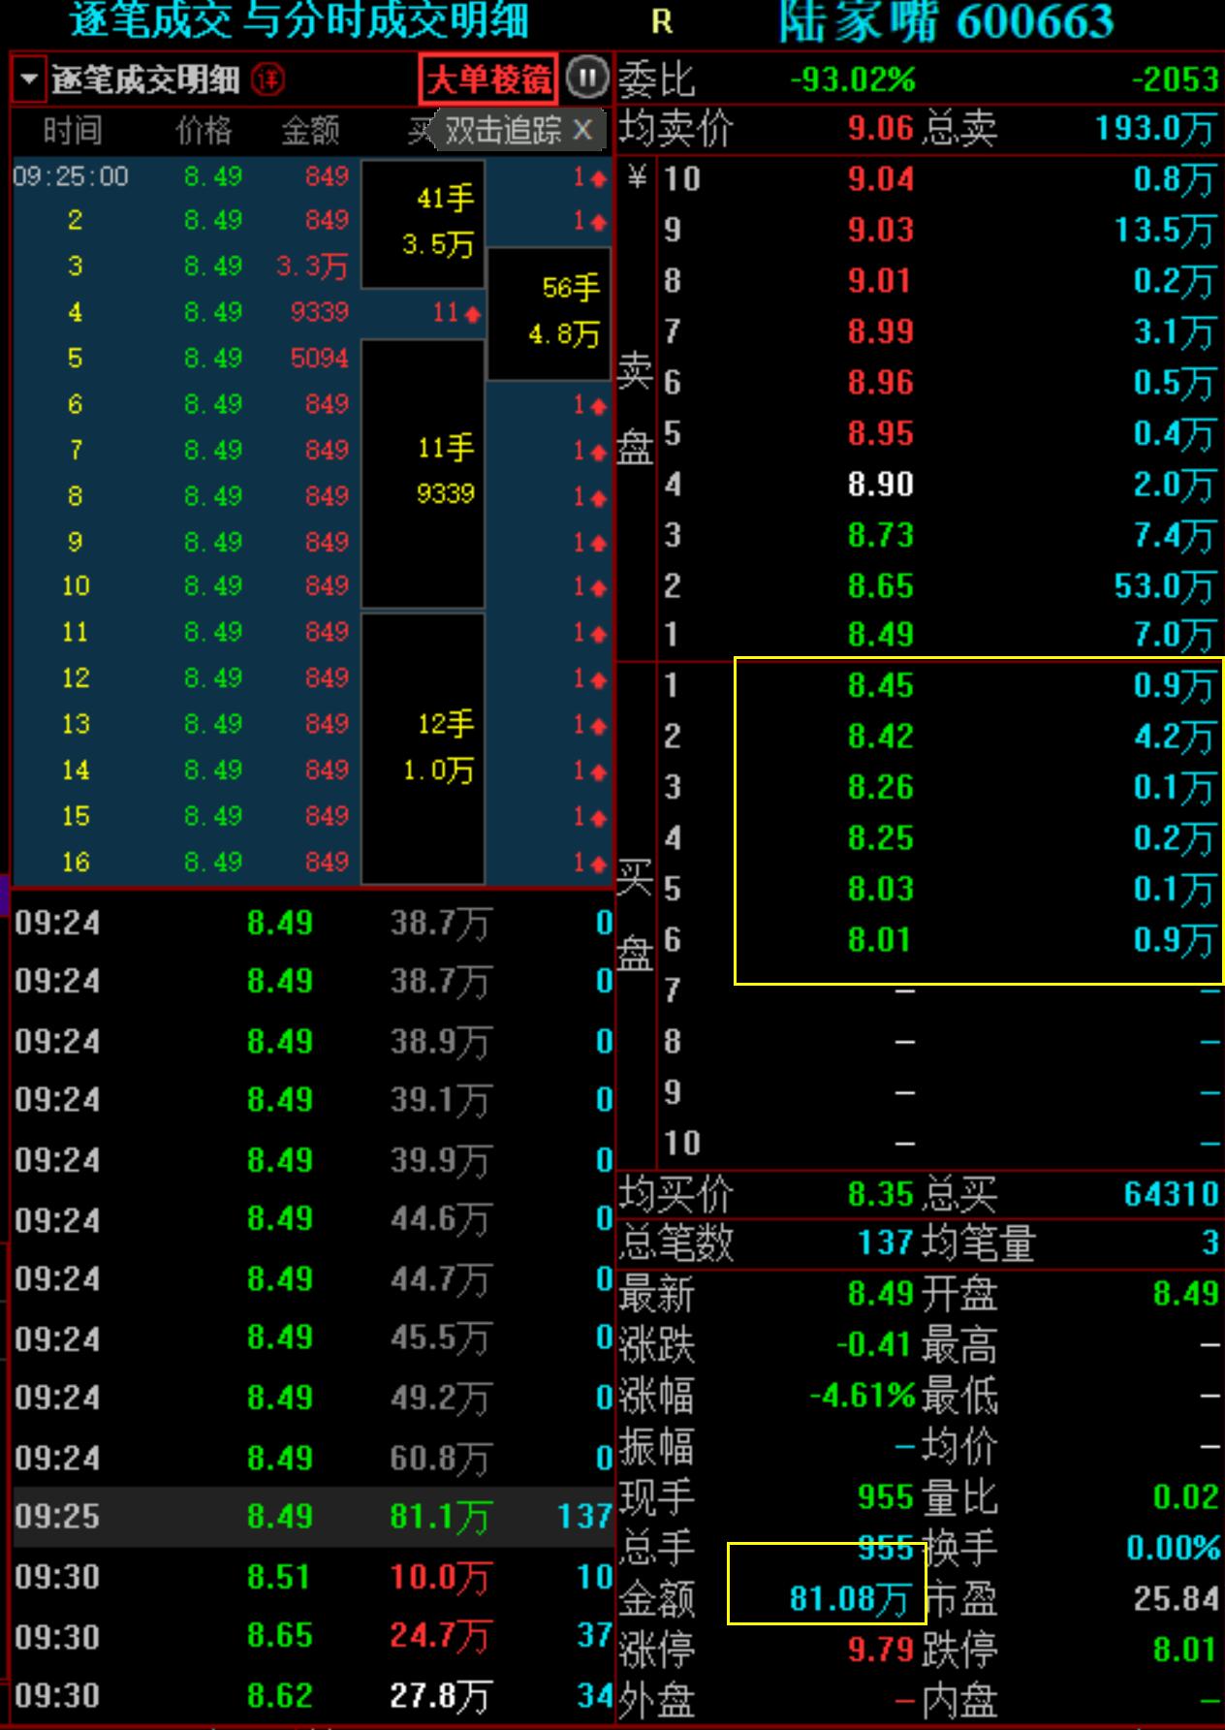
Task: Click the red diamond marker on the 09:25:00 row
Action: [x=597, y=178]
